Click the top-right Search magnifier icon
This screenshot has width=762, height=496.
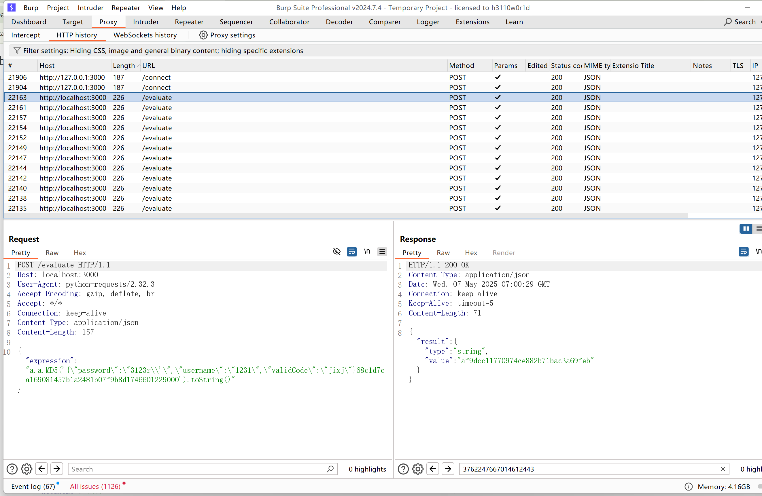pyautogui.click(x=728, y=22)
